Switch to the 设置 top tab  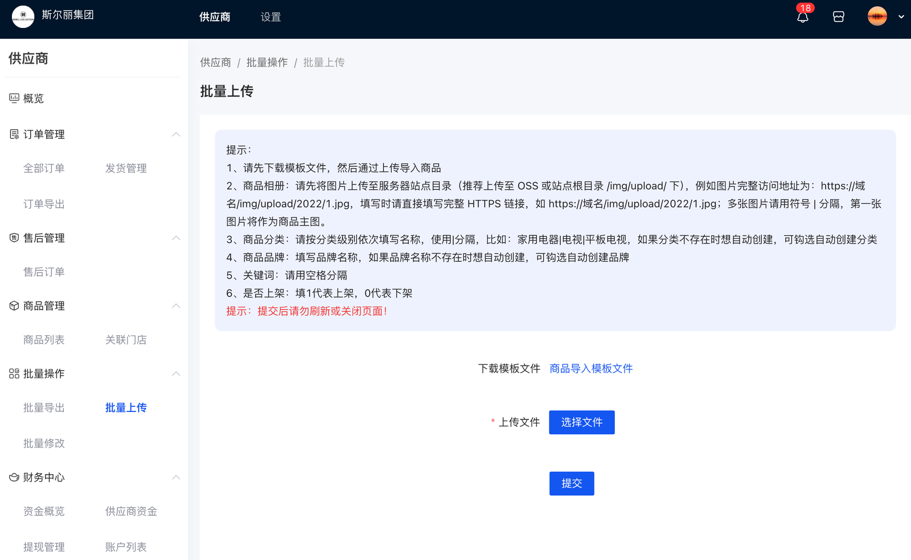[270, 17]
